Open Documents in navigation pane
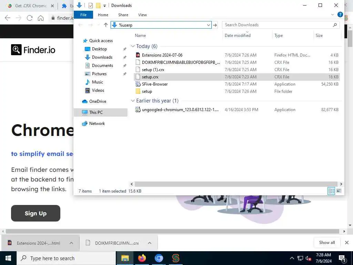This screenshot has width=353, height=265. tap(102, 66)
